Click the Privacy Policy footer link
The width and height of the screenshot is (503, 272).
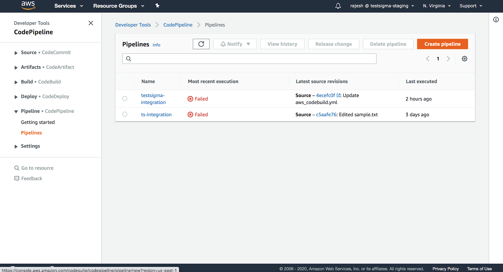pos(445,269)
